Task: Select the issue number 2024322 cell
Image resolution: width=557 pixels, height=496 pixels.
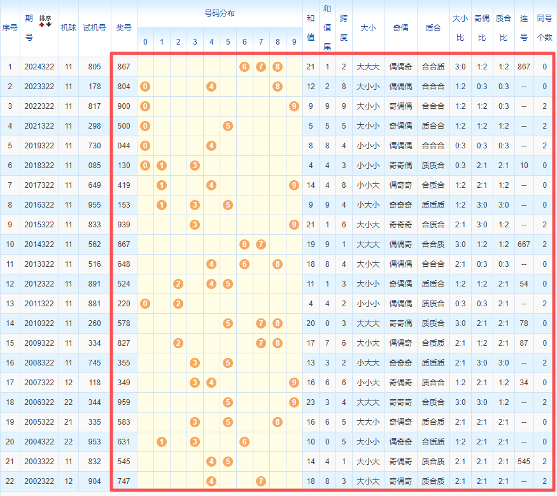Action: click(39, 67)
